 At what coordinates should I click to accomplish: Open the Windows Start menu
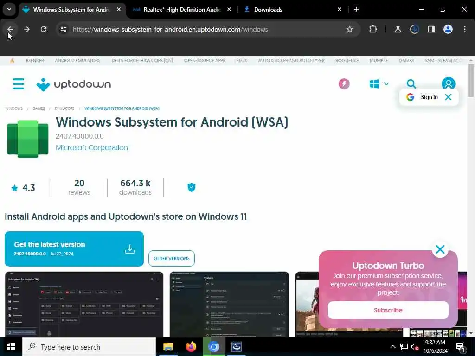click(11, 347)
